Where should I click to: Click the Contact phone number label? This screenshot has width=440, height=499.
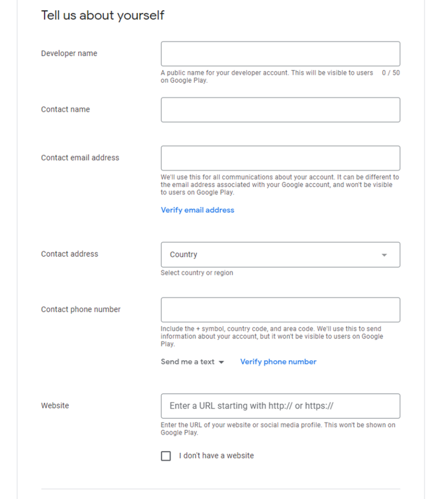pos(80,309)
